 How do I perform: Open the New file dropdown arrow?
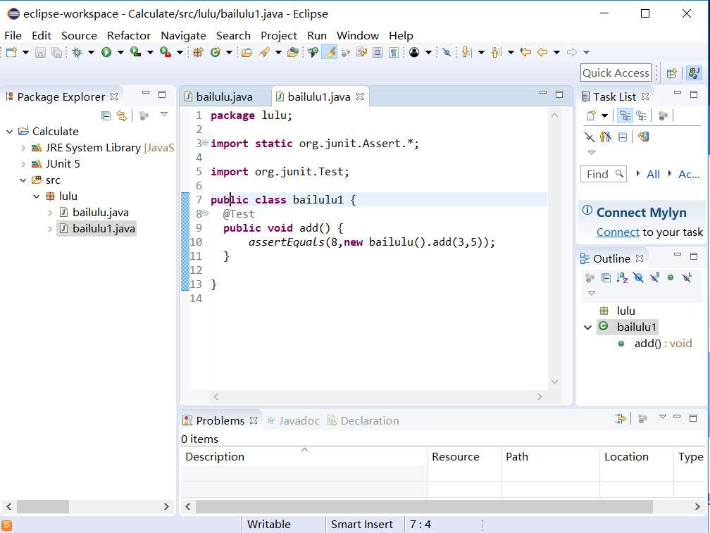26,53
